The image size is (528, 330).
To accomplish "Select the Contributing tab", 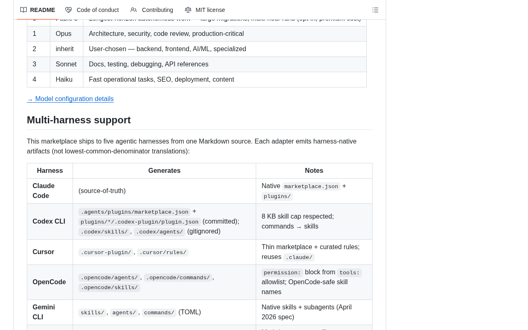I will pyautogui.click(x=152, y=10).
